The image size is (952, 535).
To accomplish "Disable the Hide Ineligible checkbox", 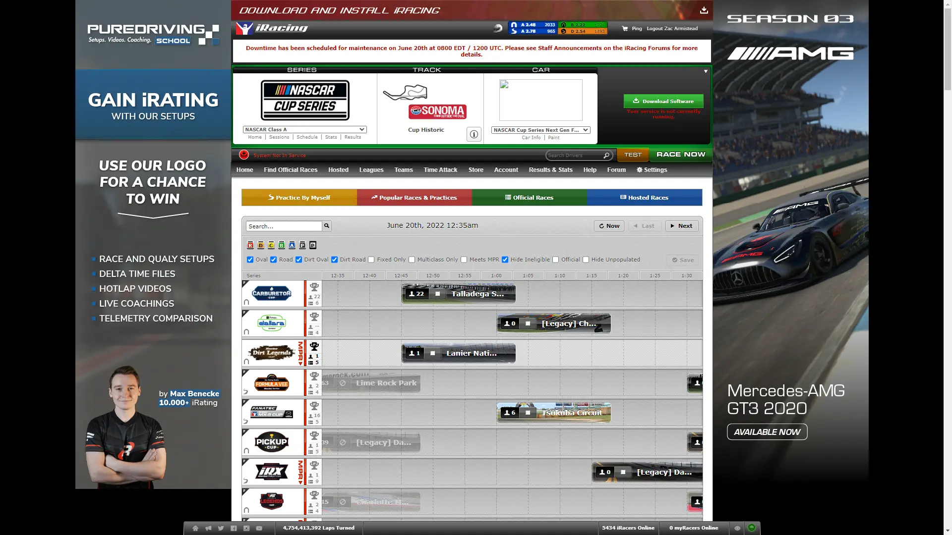I will 505,260.
